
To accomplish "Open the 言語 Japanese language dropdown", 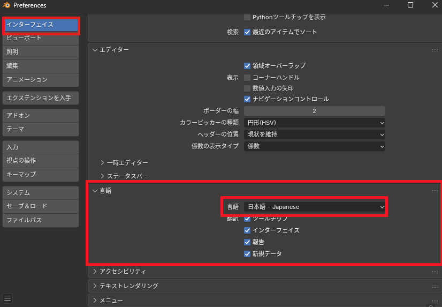I will pyautogui.click(x=315, y=207).
